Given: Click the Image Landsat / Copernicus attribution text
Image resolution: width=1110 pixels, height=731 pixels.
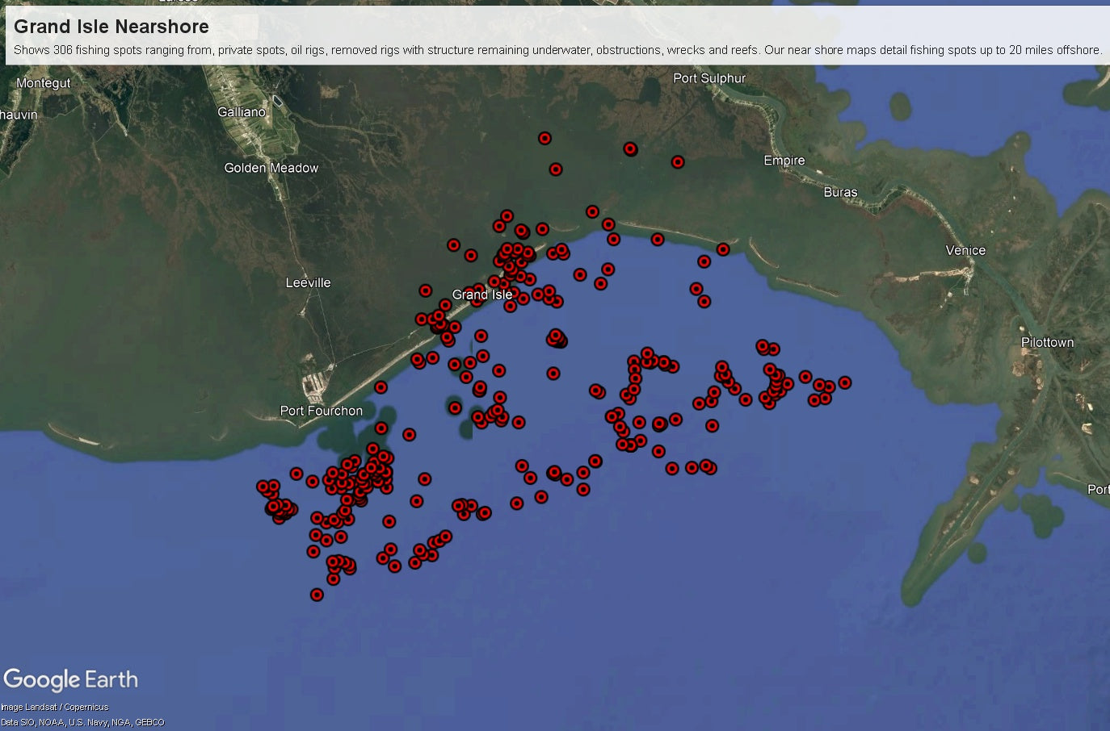Looking at the screenshot, I should [54, 706].
